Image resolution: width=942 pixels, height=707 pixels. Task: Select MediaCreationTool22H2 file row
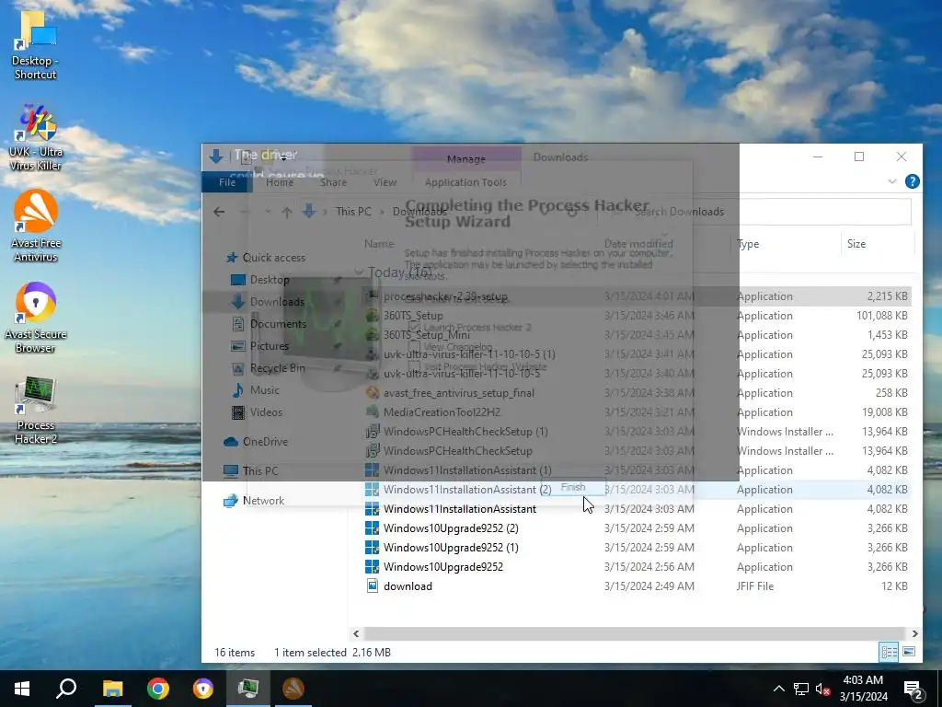click(x=637, y=411)
